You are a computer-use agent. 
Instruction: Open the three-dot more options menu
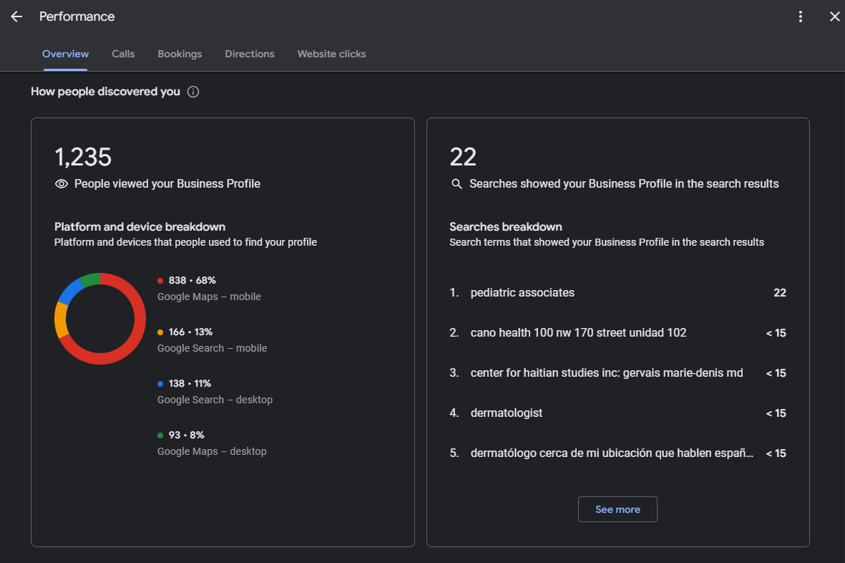click(801, 16)
